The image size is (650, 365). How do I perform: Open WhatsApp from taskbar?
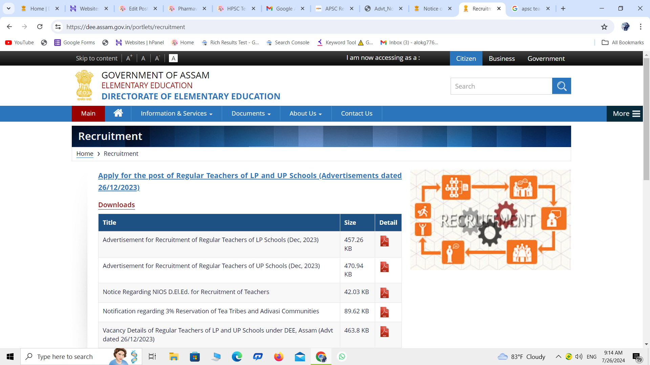pyautogui.click(x=342, y=357)
